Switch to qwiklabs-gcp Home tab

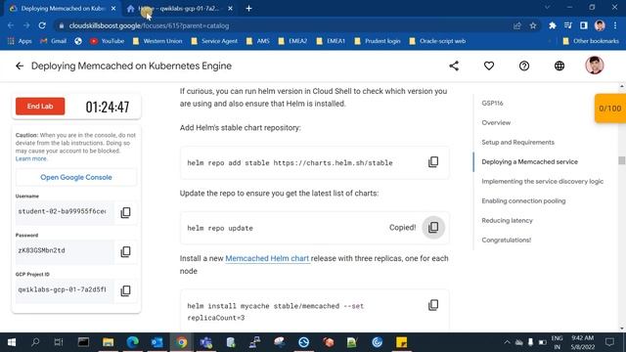click(178, 9)
